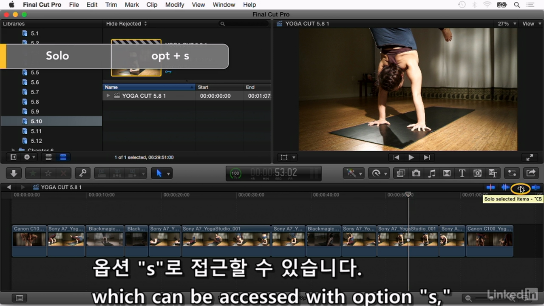Enter full screen viewer playback
544x306 pixels.
pos(530,157)
